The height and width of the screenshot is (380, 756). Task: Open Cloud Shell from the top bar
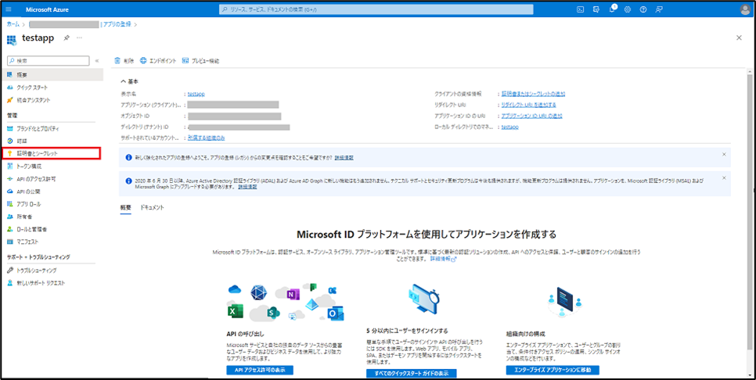click(581, 9)
